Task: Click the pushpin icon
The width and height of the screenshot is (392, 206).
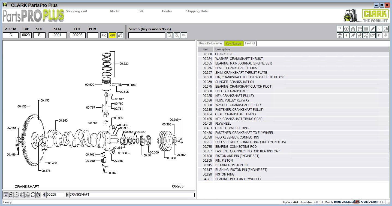Action: click(x=353, y=35)
